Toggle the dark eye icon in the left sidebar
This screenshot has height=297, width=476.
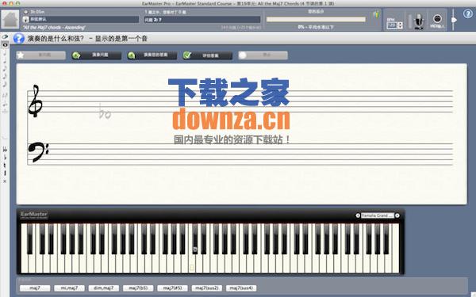[5, 45]
